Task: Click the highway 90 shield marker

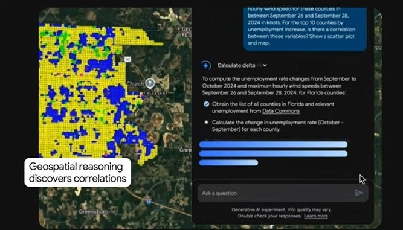Action: (127, 59)
